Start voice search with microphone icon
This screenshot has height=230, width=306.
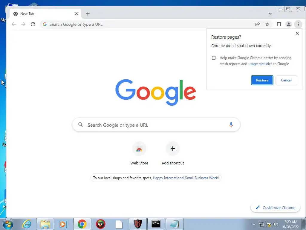click(231, 125)
